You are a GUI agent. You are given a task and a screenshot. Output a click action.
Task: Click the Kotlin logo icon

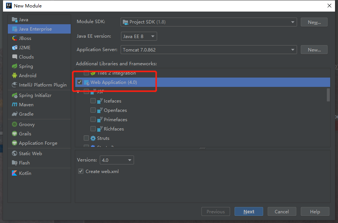[x=15, y=173]
